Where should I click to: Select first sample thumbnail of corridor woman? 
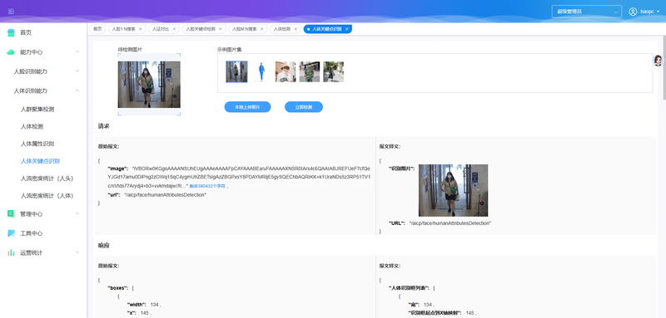click(236, 71)
